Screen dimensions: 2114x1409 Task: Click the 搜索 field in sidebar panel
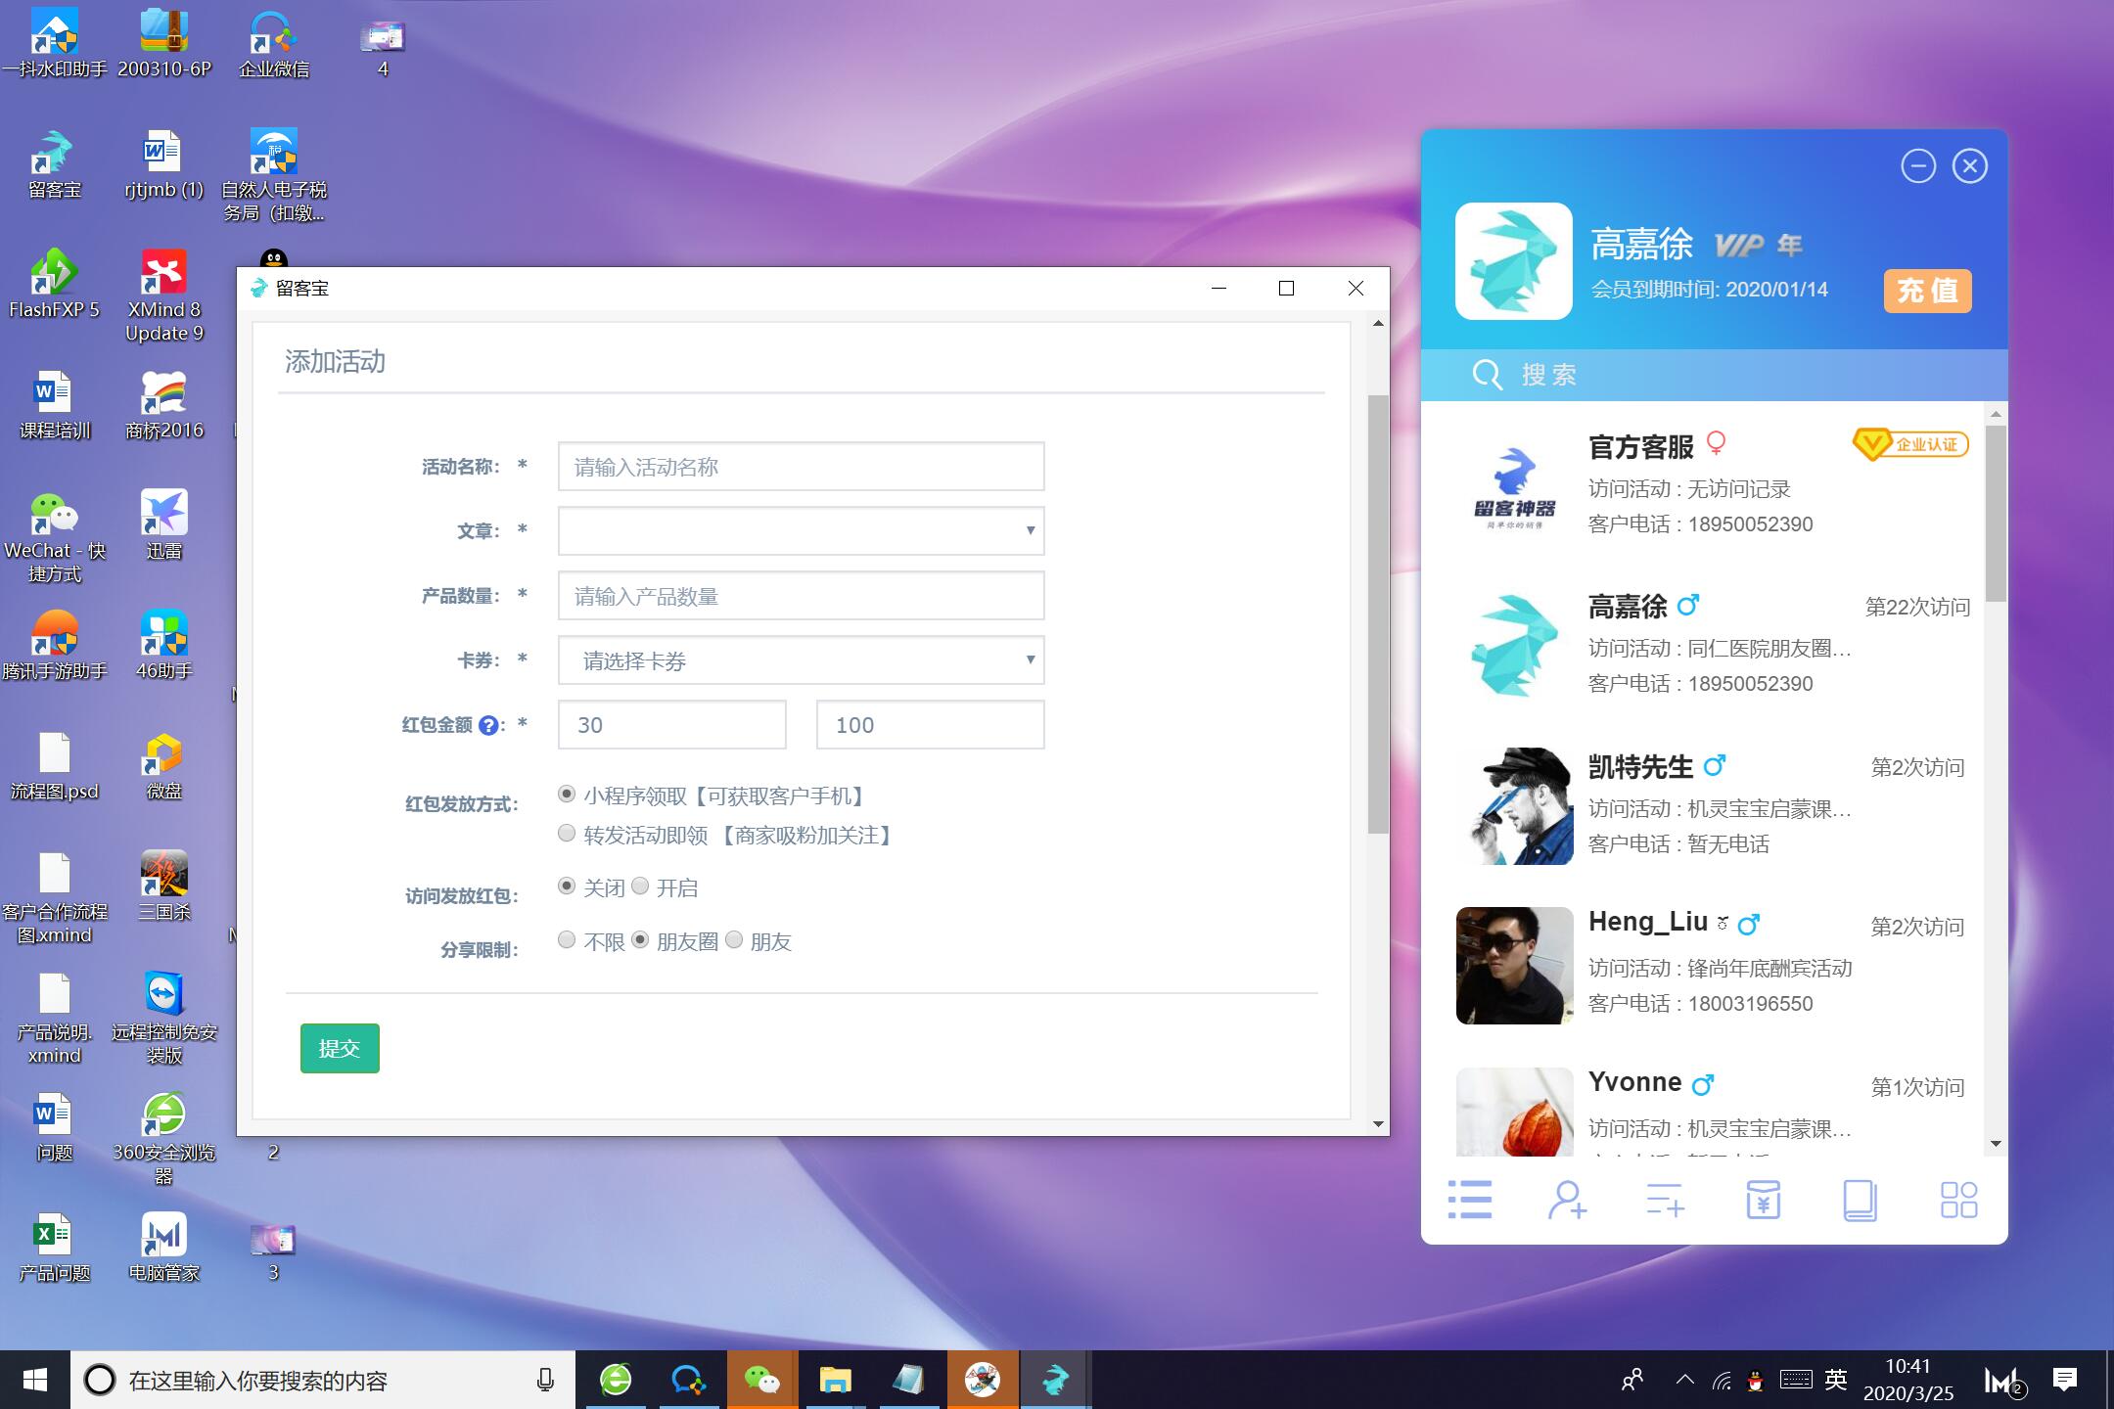pos(1714,375)
